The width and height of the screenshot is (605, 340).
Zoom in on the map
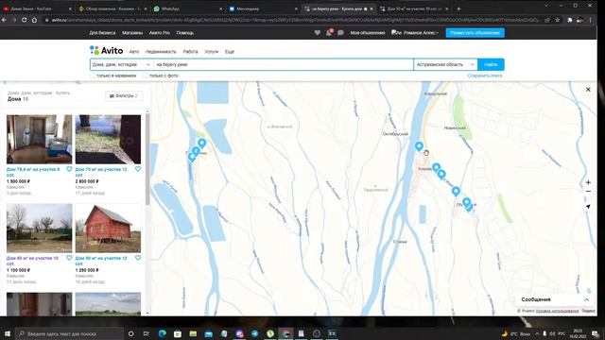588,182
